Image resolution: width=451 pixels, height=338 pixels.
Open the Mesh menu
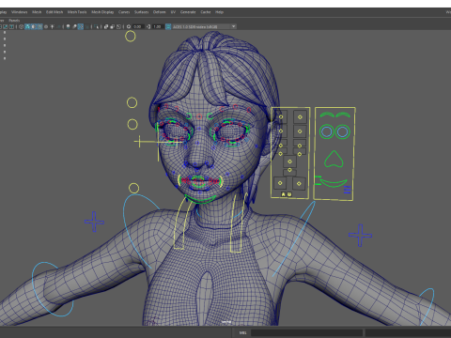(x=37, y=12)
